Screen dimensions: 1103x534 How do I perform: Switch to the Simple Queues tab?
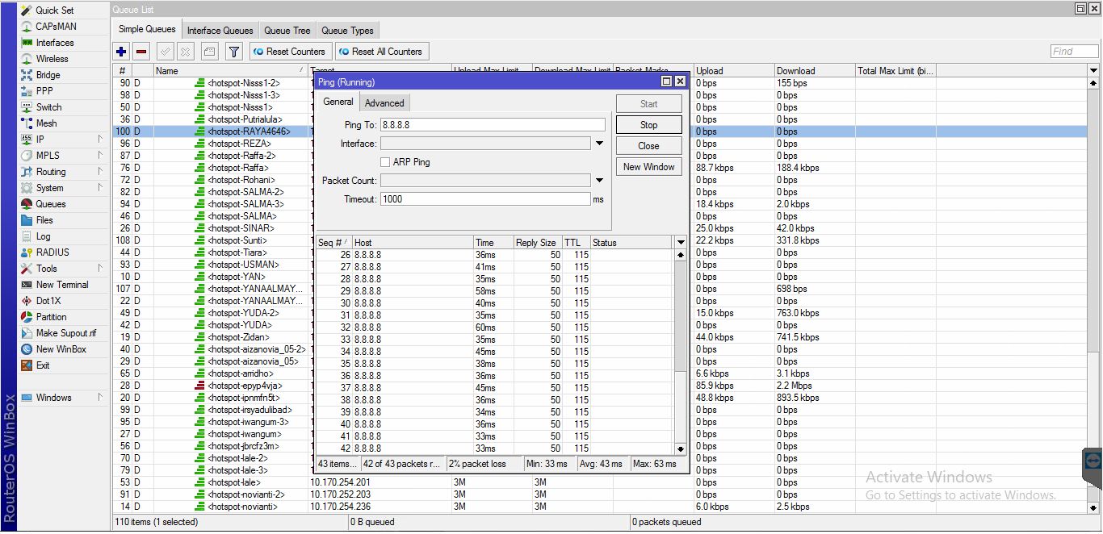coord(147,30)
